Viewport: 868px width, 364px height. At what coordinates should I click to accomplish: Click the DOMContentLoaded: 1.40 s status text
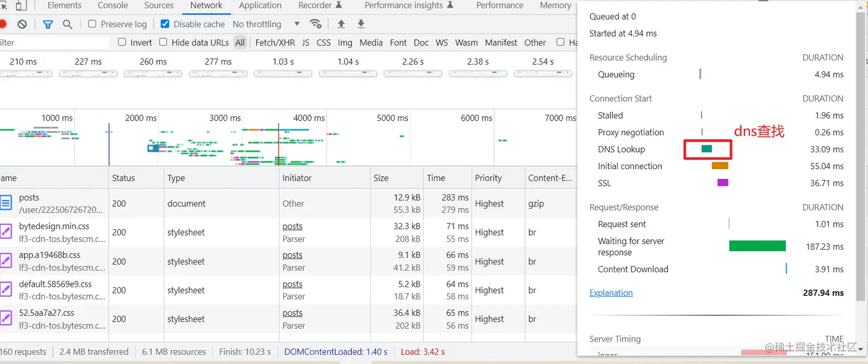tap(336, 351)
